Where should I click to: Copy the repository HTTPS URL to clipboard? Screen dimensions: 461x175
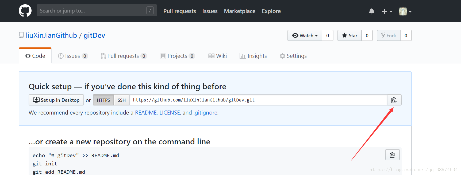394,100
